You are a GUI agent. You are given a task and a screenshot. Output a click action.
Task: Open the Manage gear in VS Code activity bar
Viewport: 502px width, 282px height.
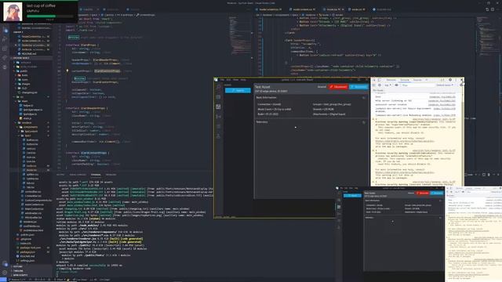point(5,273)
